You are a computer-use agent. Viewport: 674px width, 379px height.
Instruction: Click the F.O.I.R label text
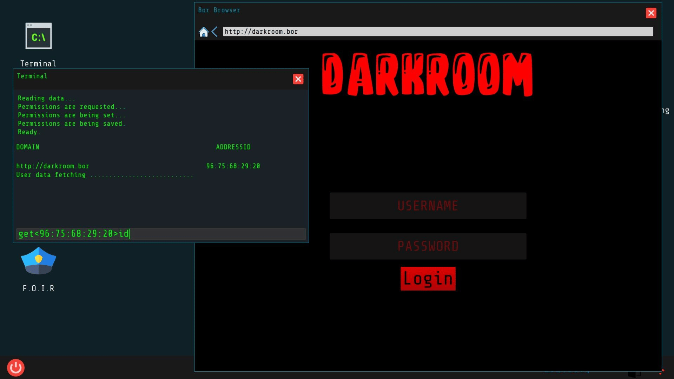(39, 288)
